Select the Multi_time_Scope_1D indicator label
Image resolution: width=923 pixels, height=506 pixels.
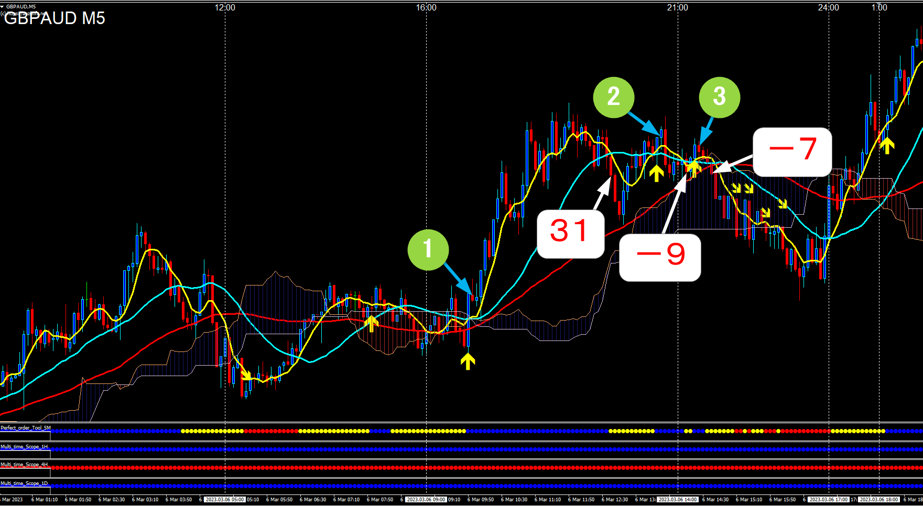point(24,483)
